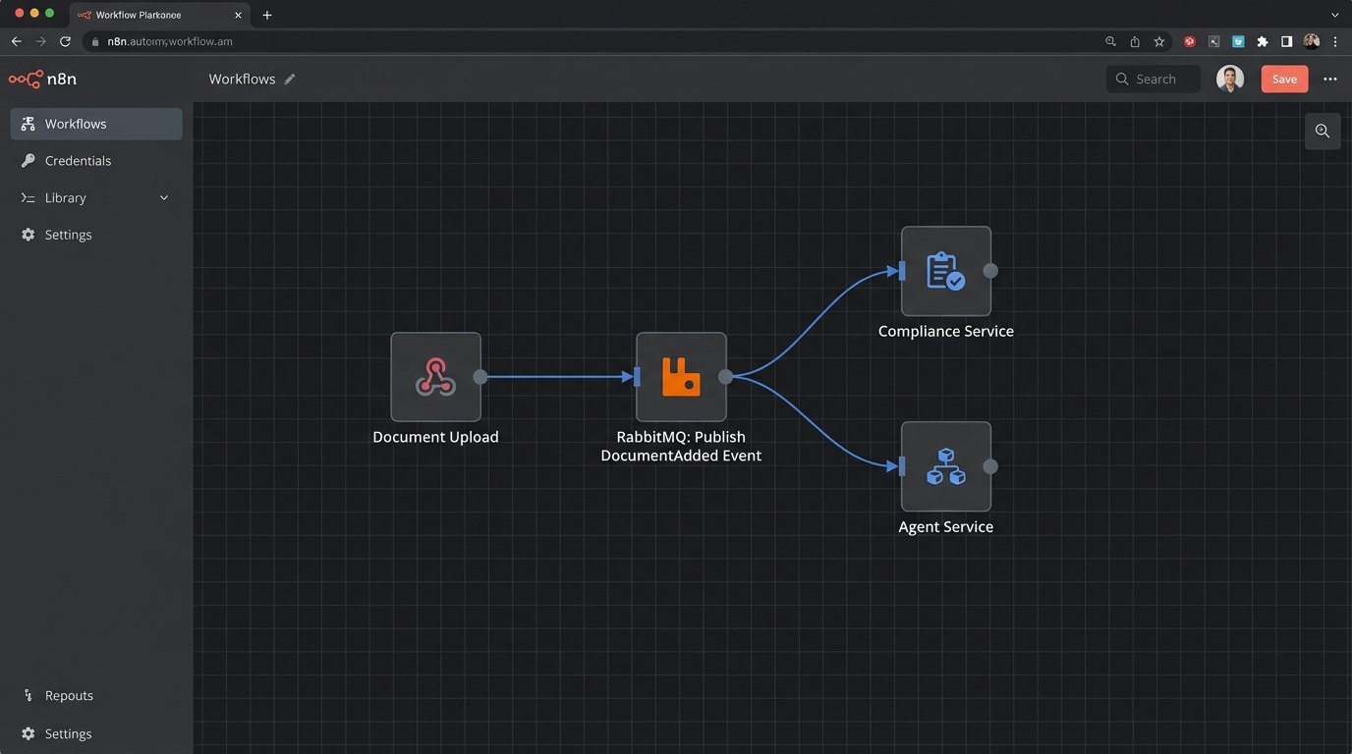Go to Credentials in sidebar
Image resolution: width=1352 pixels, height=754 pixels.
78,161
